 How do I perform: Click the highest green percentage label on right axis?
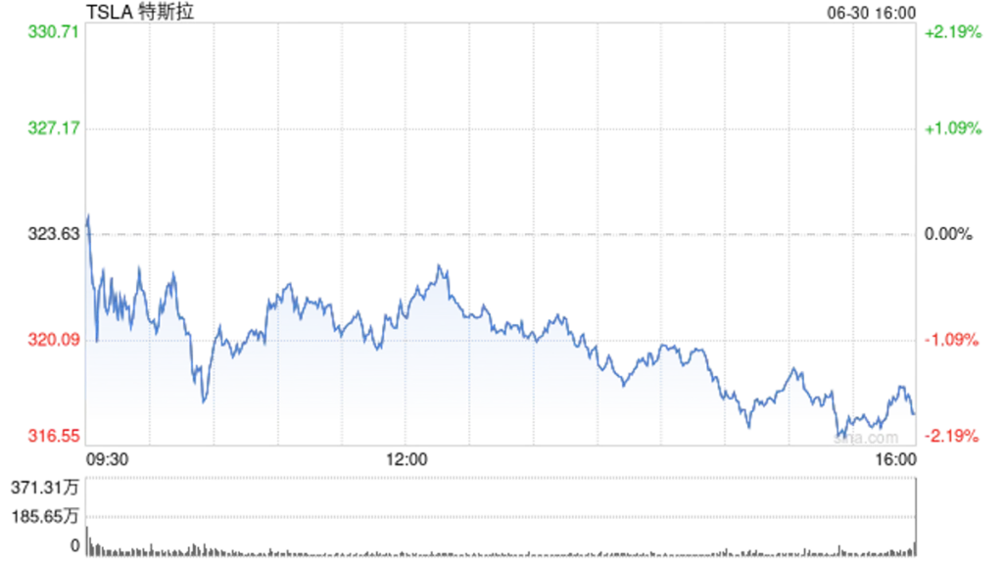(952, 31)
